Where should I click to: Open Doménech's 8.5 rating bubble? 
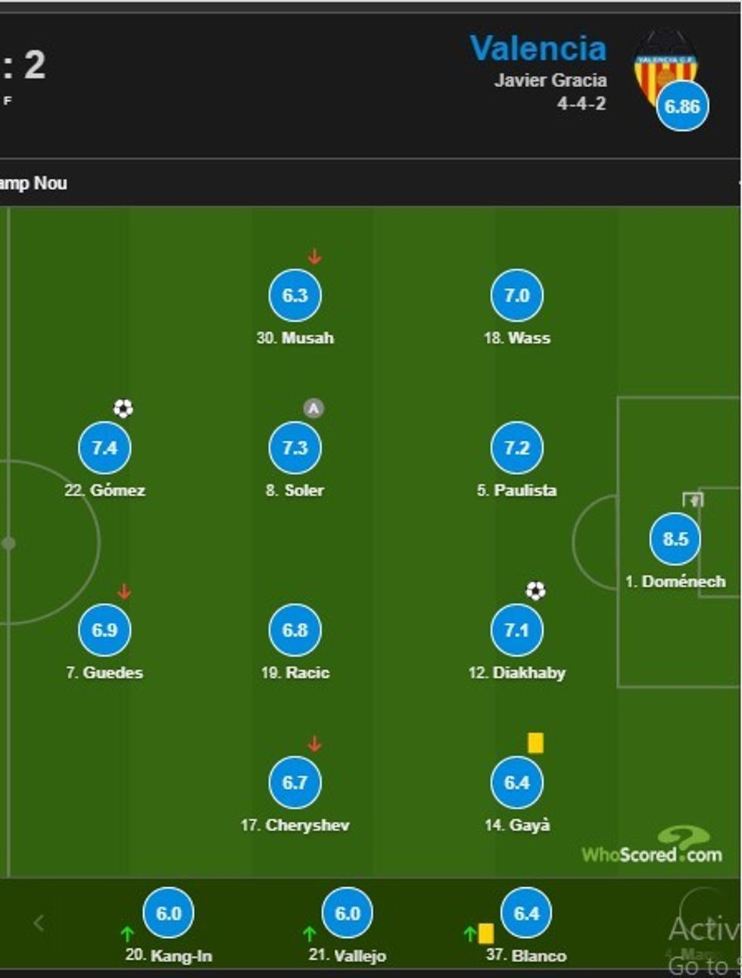(x=675, y=539)
